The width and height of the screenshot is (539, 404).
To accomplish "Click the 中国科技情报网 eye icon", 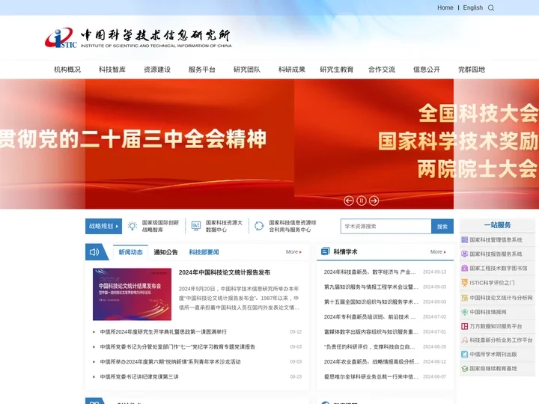I will (x=464, y=312).
